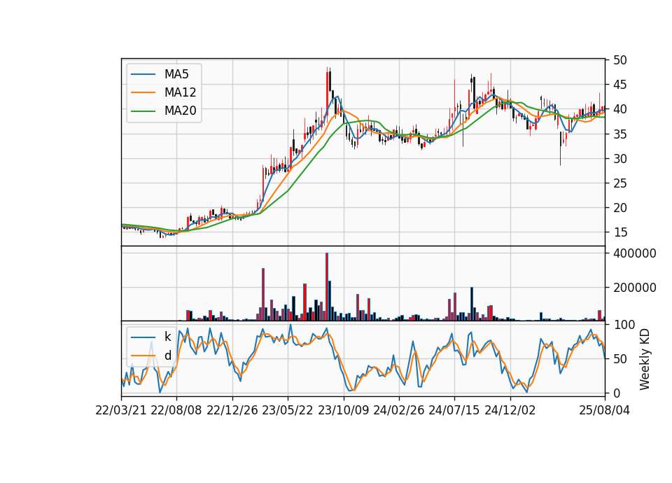Click the 24/07/15 date tick label
Image resolution: width=672 pixels, height=483 pixels.
coord(454,410)
